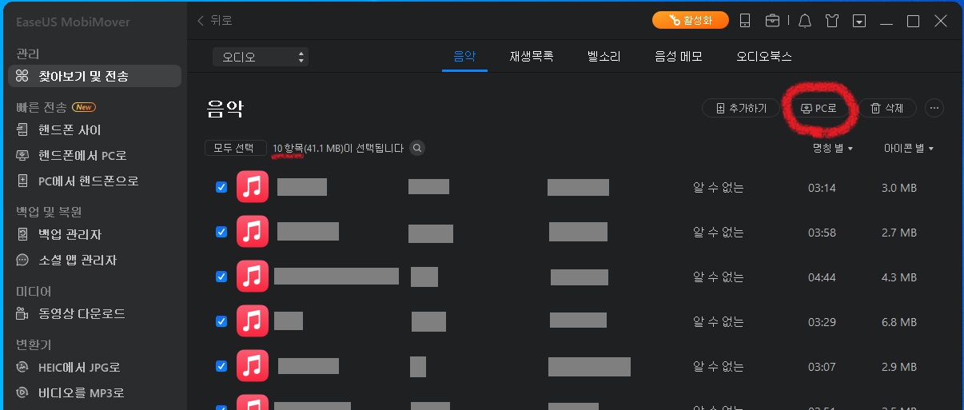
Task: Go back with the 뒤로 arrow
Action: 214,21
